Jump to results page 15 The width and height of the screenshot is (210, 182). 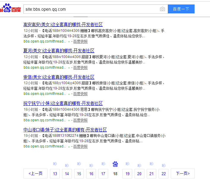click(79, 174)
